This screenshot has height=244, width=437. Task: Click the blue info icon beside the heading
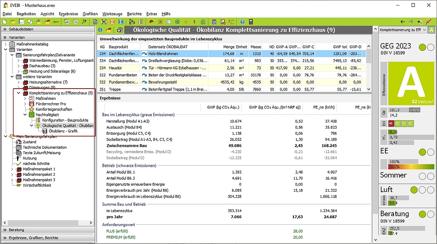click(x=100, y=30)
